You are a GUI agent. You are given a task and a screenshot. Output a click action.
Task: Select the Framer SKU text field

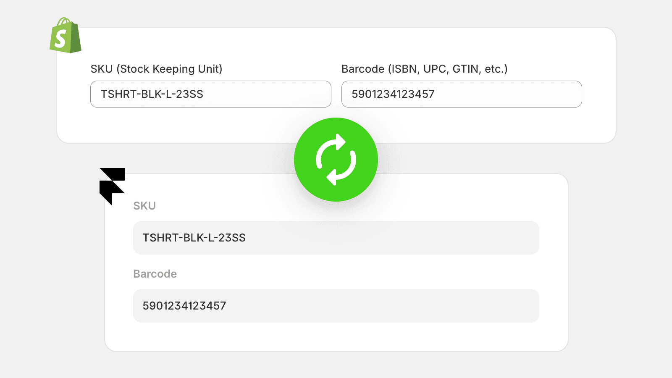click(x=336, y=238)
